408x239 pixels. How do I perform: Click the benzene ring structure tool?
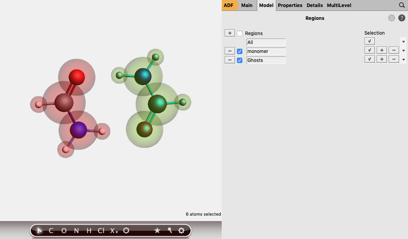126,230
